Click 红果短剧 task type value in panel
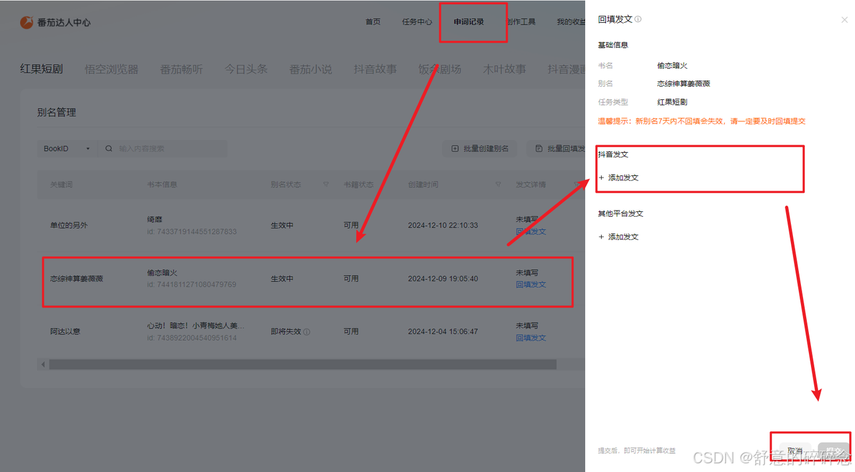Viewport: 855px width, 472px height. click(x=673, y=102)
